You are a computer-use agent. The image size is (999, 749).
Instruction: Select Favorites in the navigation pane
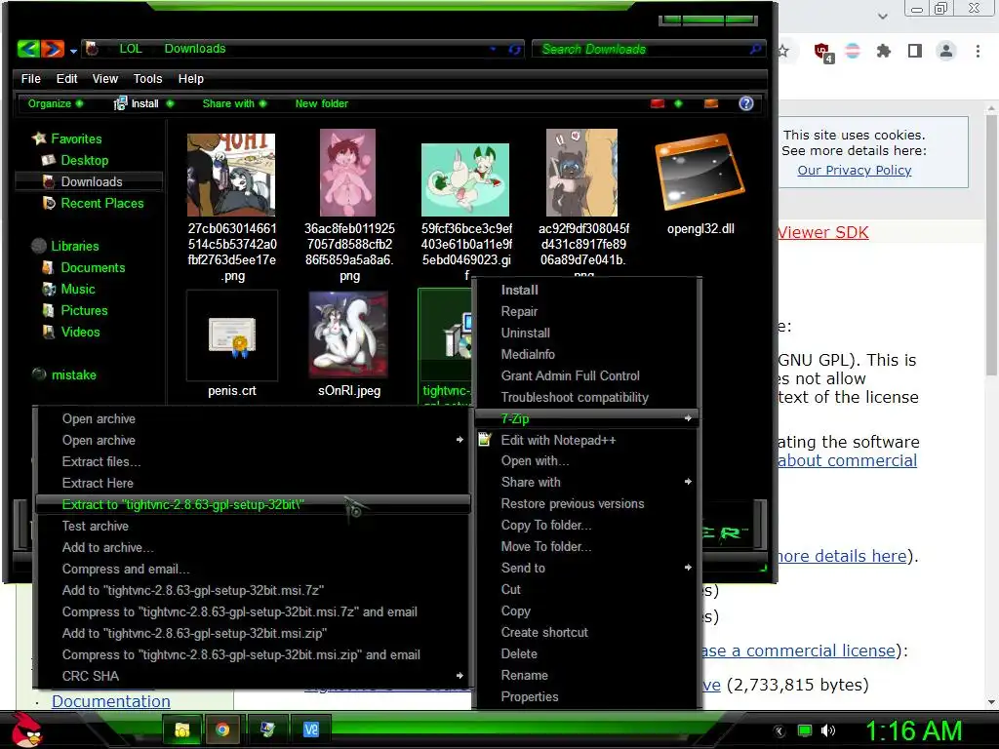tap(76, 138)
